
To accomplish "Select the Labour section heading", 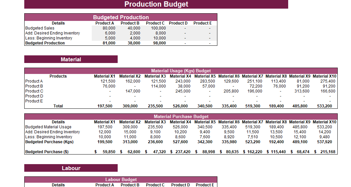I will [x=71, y=168].
